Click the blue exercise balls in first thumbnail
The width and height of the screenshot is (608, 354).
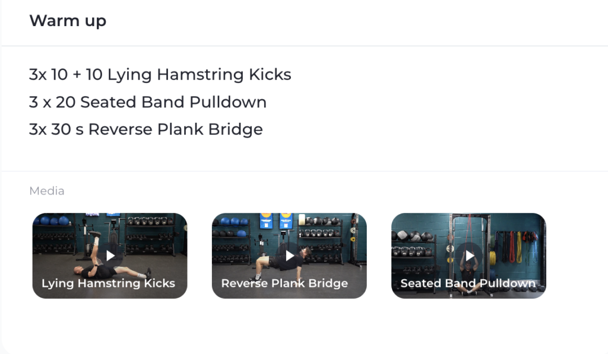[x=52, y=221]
